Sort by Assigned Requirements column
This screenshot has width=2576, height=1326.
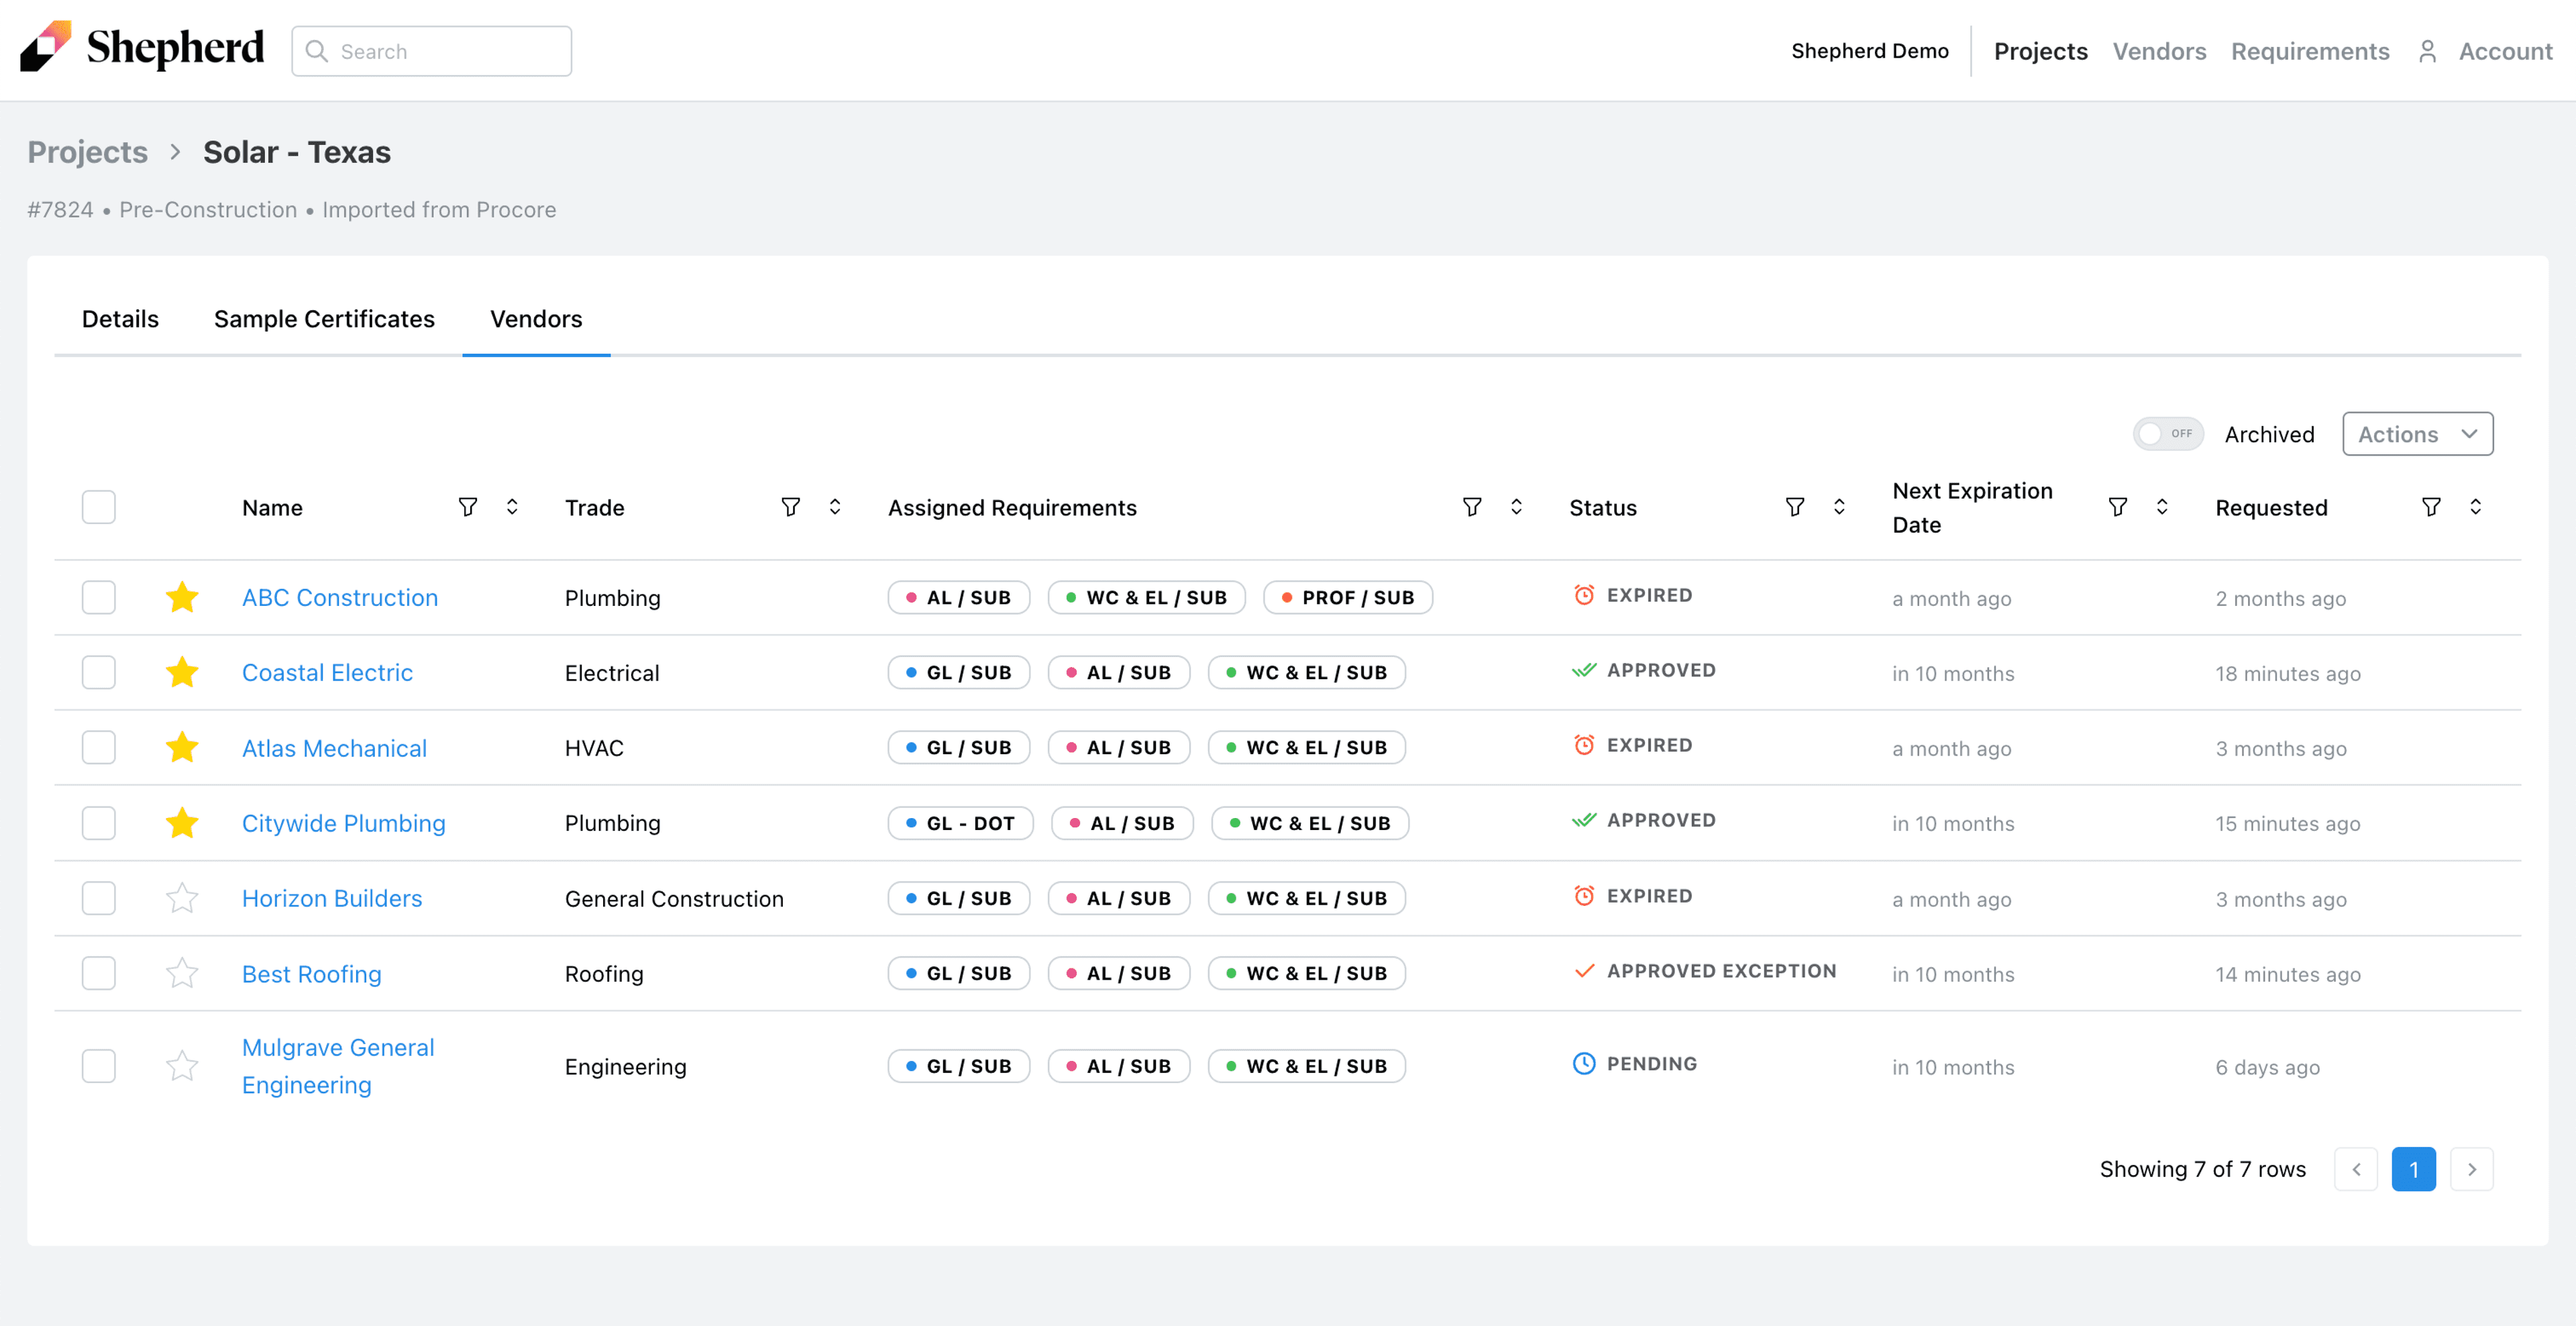click(1516, 507)
